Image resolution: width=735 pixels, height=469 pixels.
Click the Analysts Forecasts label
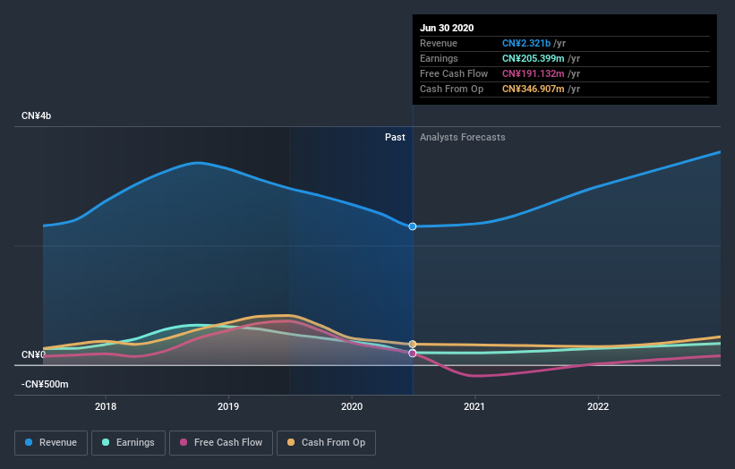tap(462, 137)
